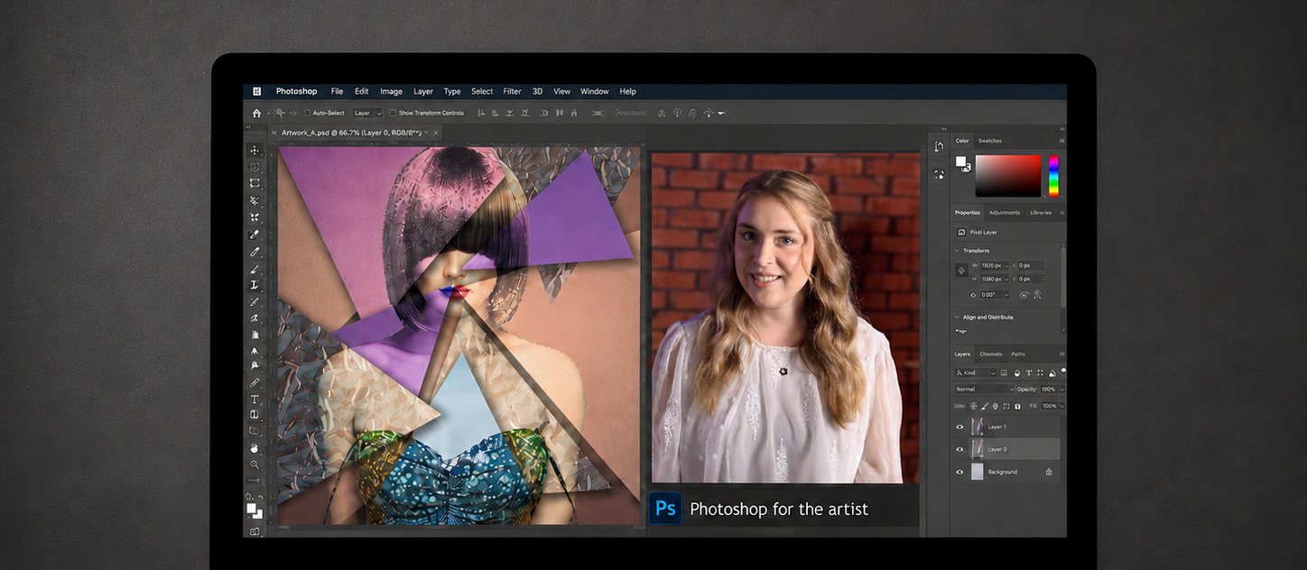Click the pixel layer filter icon
The width and height of the screenshot is (1307, 570).
tap(1004, 372)
